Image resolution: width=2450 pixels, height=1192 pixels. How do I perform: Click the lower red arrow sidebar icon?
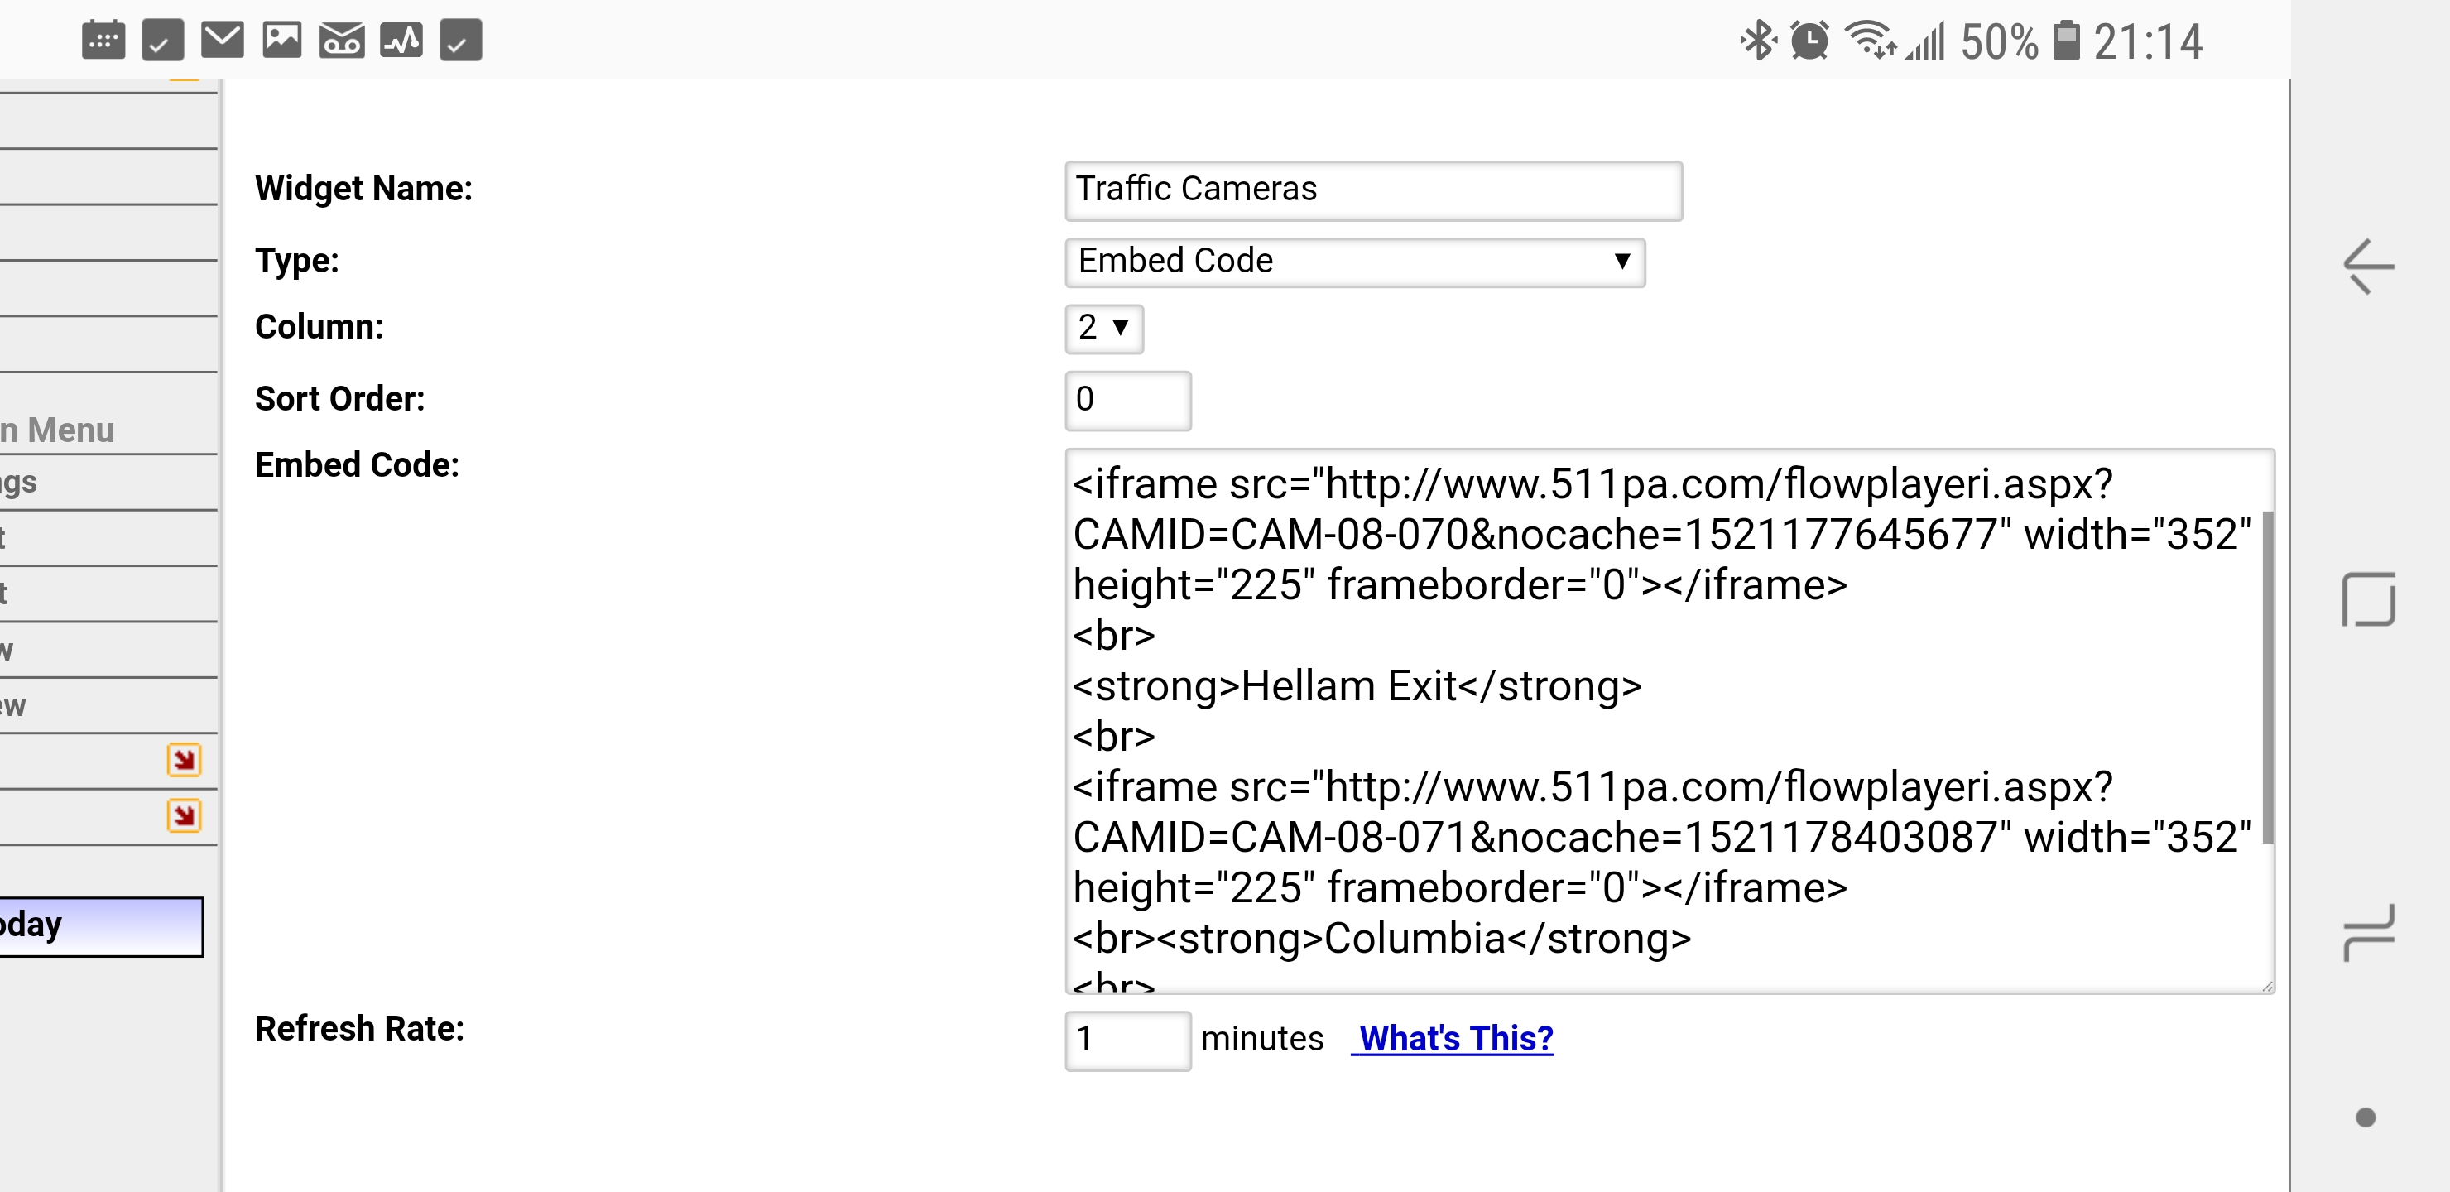(x=184, y=815)
